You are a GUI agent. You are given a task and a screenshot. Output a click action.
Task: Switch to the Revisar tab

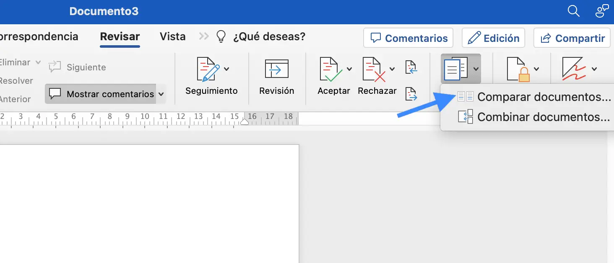(120, 36)
